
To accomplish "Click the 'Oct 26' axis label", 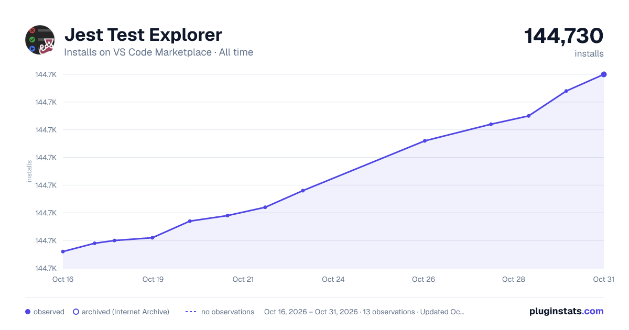I will point(424,279).
